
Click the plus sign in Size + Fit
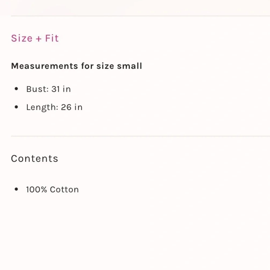(x=39, y=39)
